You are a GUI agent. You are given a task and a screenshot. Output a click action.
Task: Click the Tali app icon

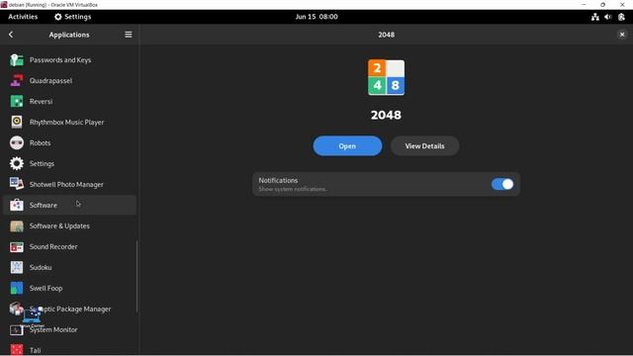[17, 349]
